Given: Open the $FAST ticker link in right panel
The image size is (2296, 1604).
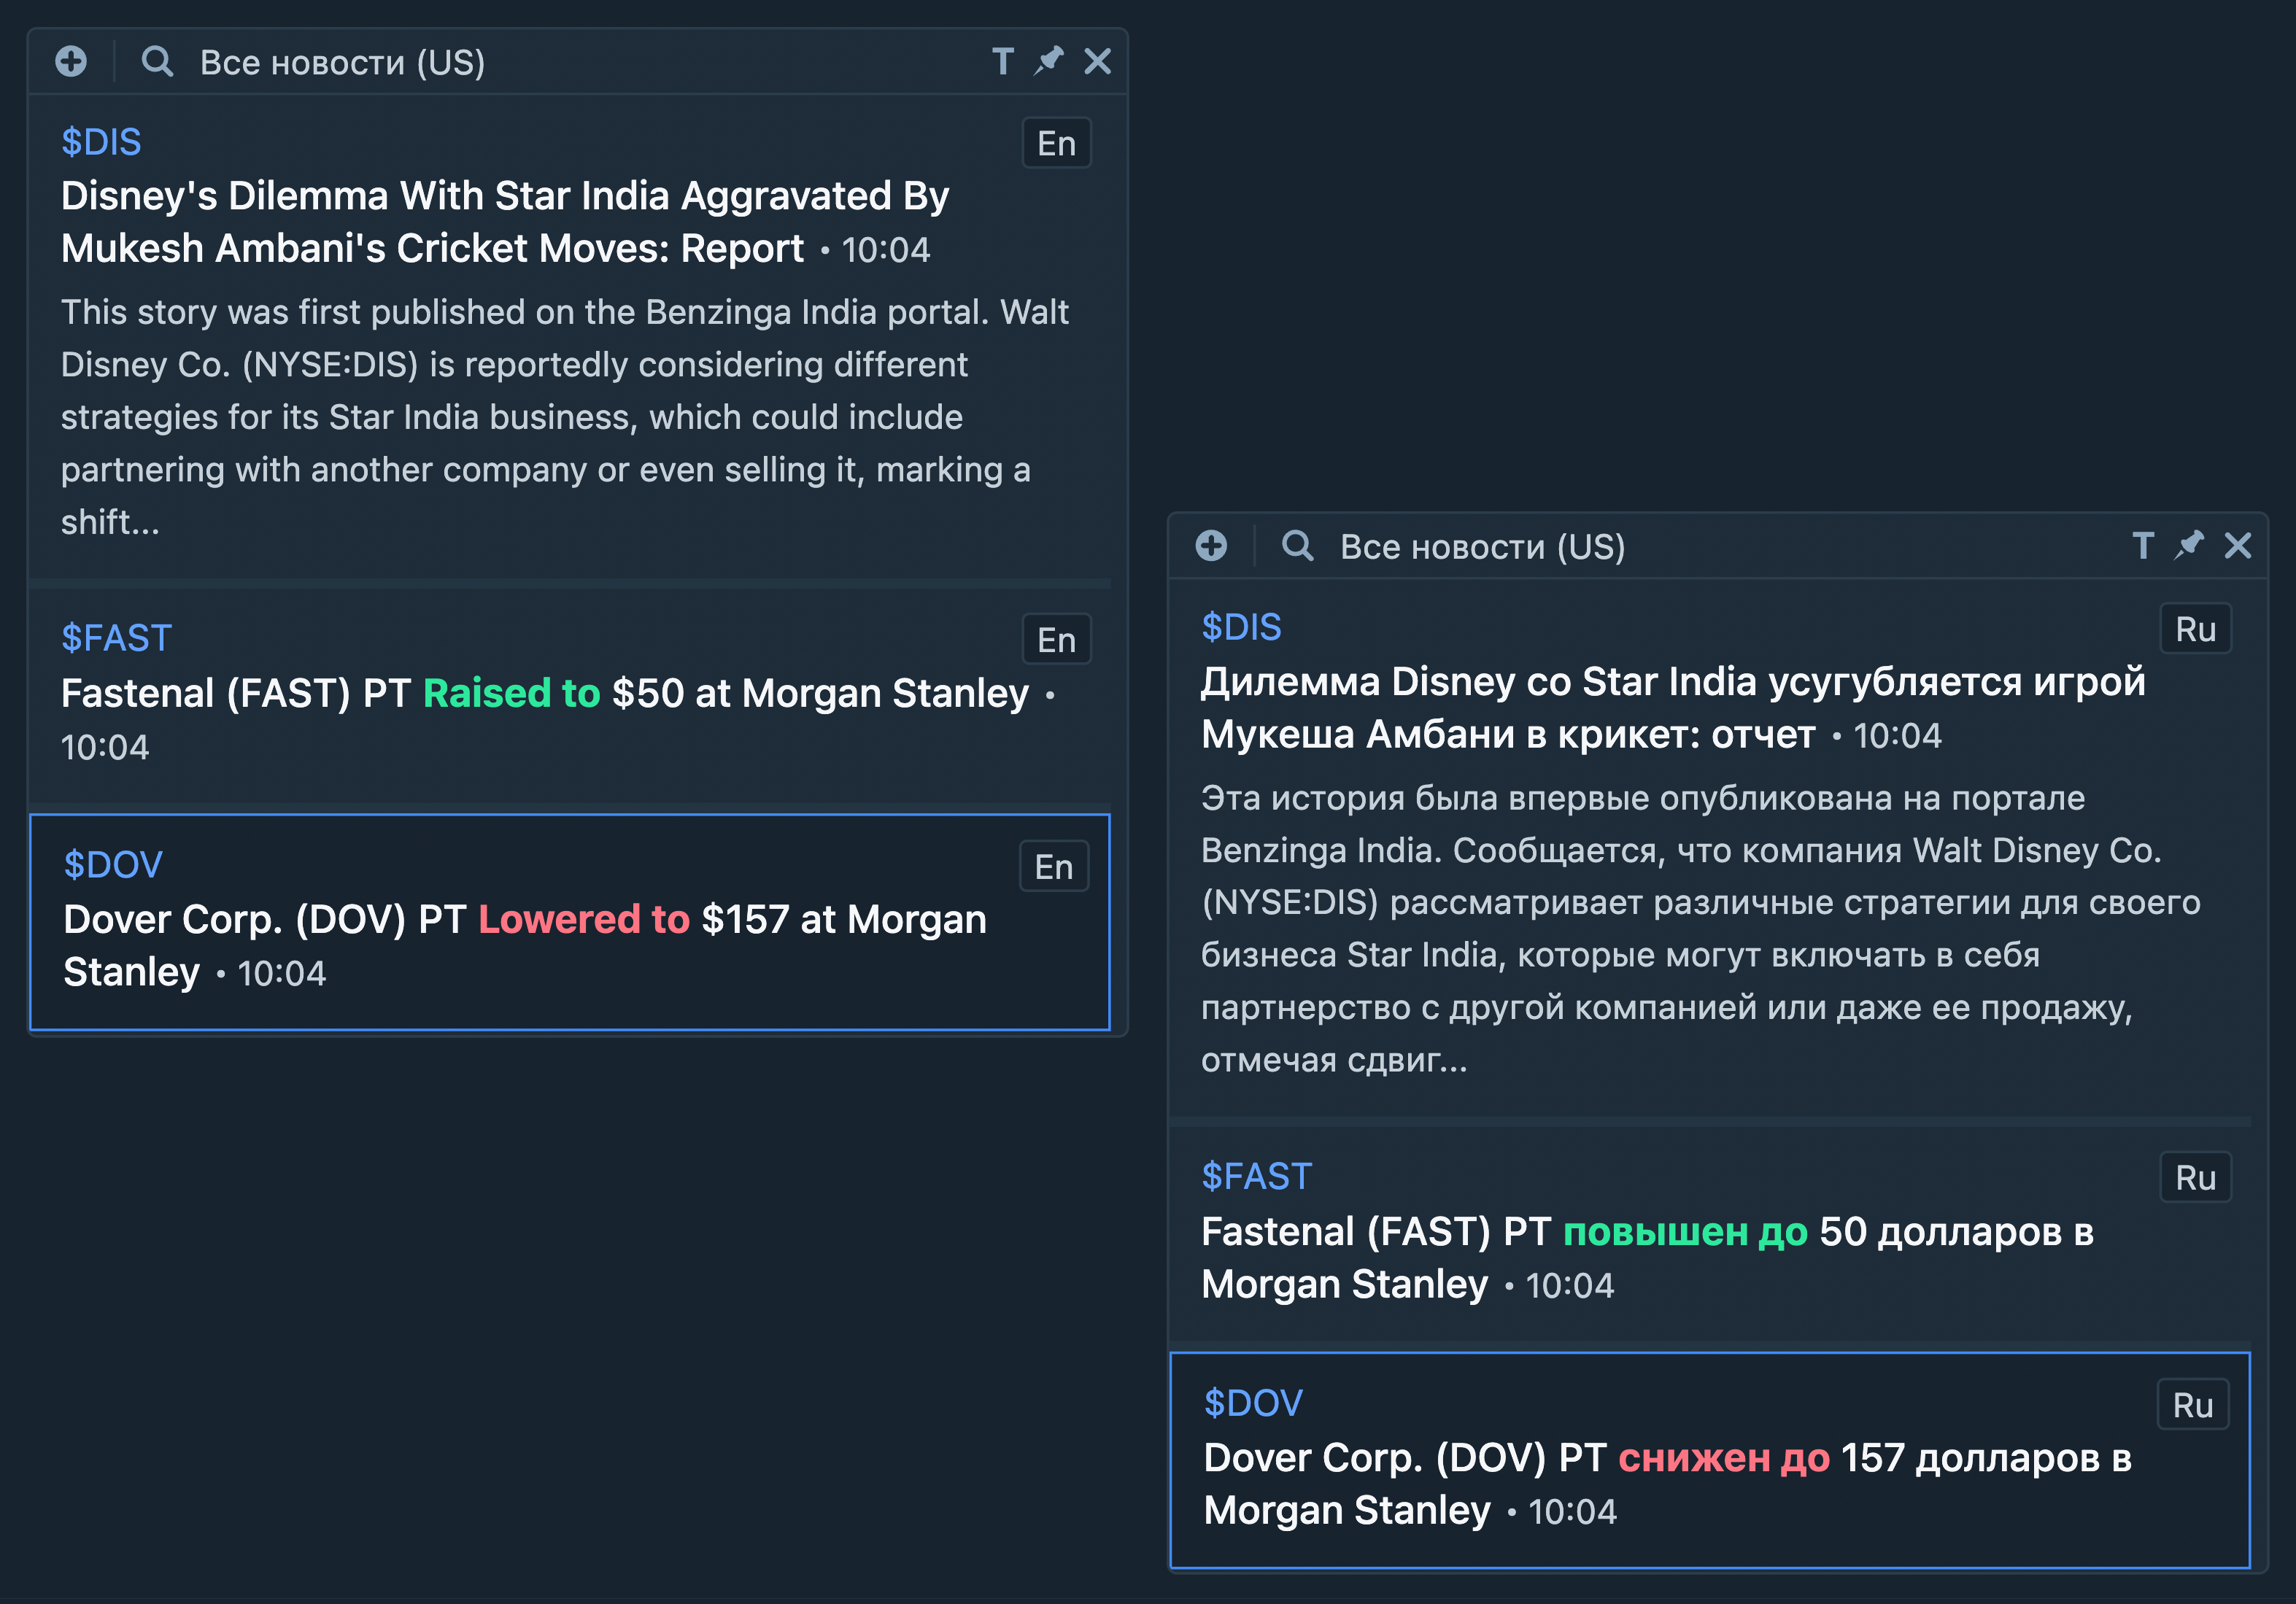Looking at the screenshot, I should [1256, 1176].
